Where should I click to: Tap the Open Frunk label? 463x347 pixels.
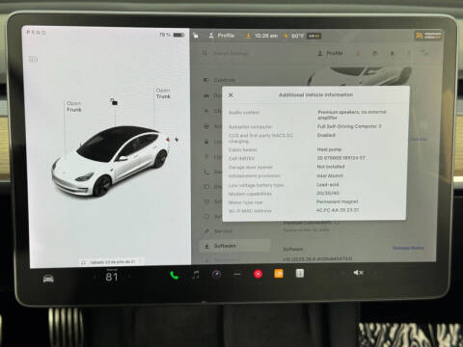[x=74, y=106]
